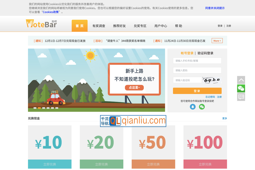Open activity 调查牛人344周获奖名单揭晓

click(x=126, y=41)
